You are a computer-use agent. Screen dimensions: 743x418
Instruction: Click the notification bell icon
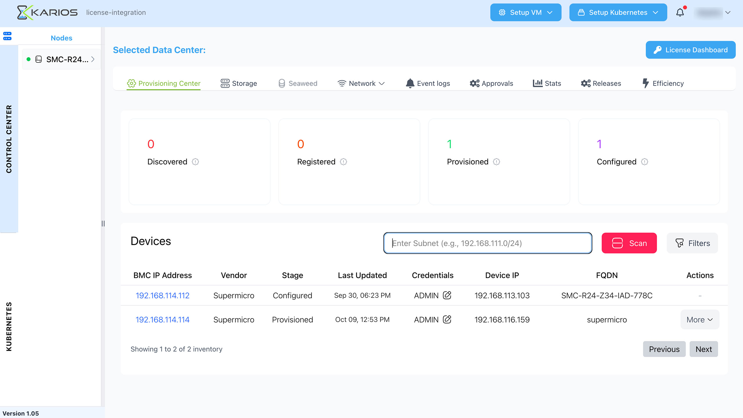pos(680,12)
